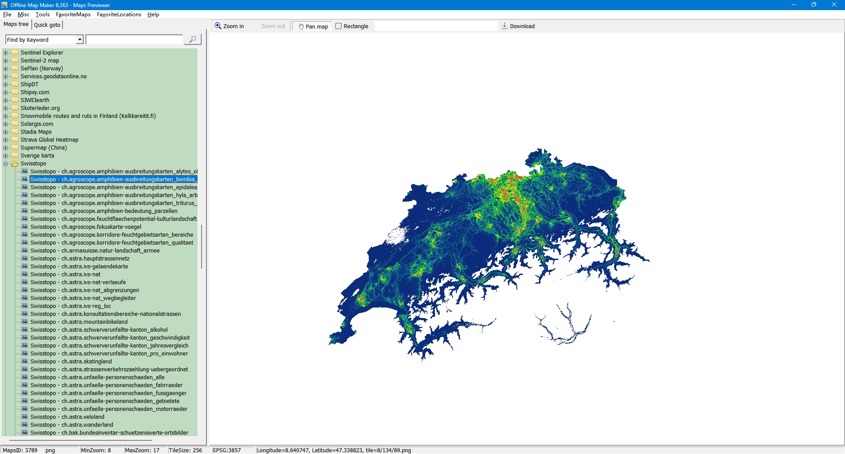Image resolution: width=845 pixels, height=454 pixels.
Task: Choose the Rectangle selection tool
Action: point(352,26)
